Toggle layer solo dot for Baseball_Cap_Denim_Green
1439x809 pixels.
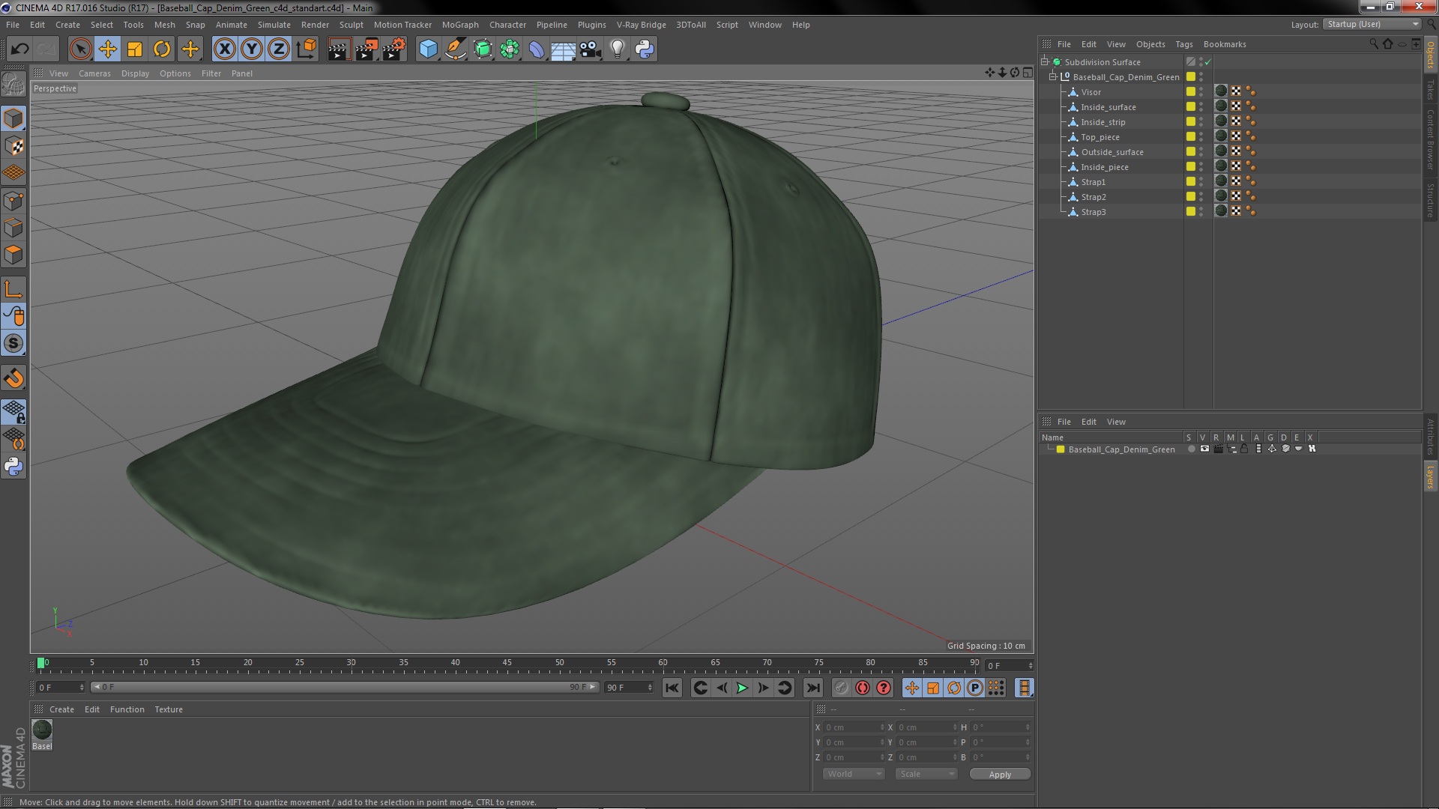[1191, 449]
